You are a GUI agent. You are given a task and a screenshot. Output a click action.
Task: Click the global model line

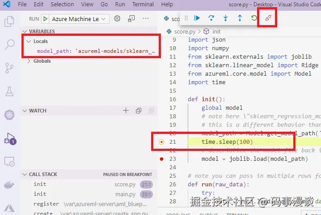222,108
